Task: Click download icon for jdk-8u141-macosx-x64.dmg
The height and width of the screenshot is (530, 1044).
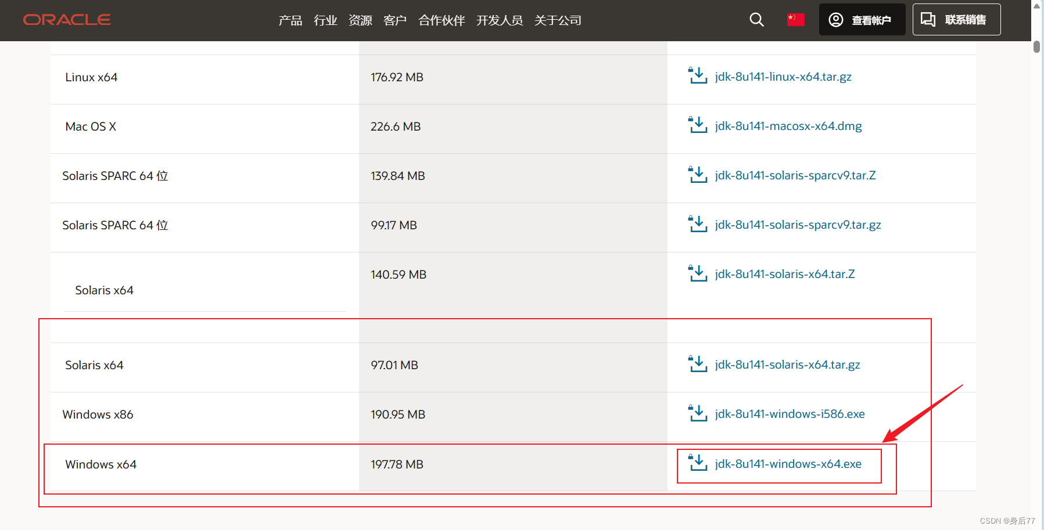Action: (698, 125)
